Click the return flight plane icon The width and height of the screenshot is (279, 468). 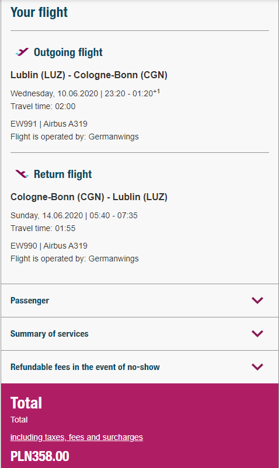[x=22, y=174]
